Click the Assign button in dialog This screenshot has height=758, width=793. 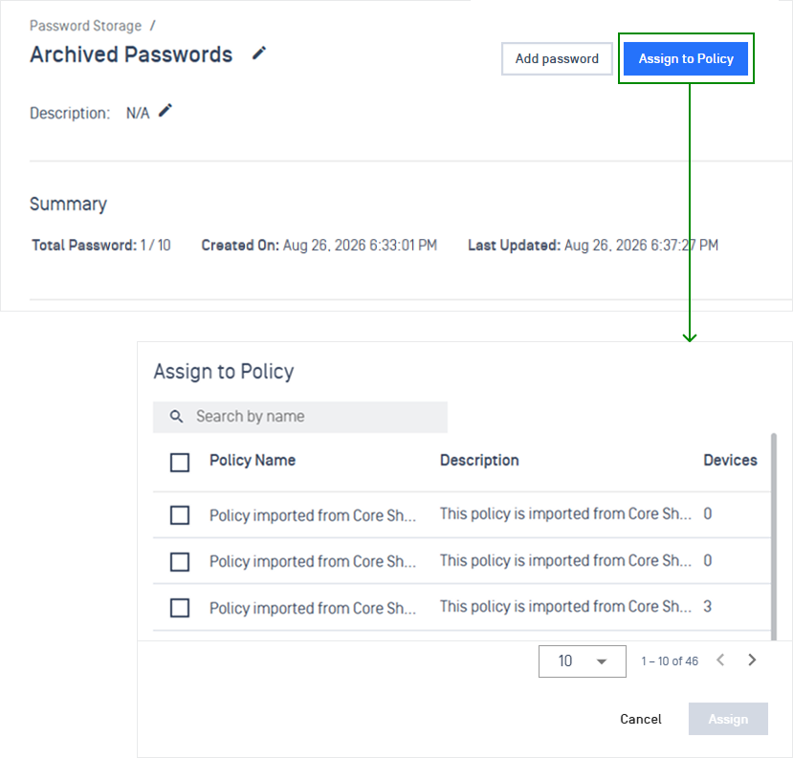tap(728, 719)
